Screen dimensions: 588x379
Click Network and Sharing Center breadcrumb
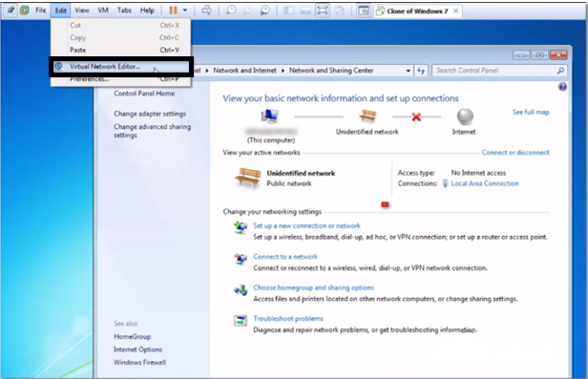pos(331,71)
